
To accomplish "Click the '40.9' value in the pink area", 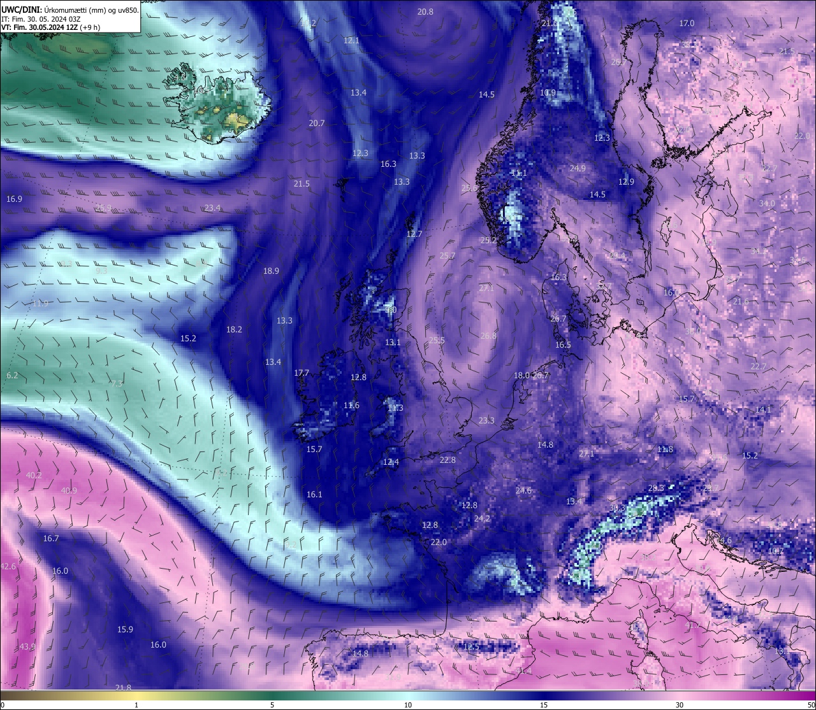I will (x=69, y=491).
